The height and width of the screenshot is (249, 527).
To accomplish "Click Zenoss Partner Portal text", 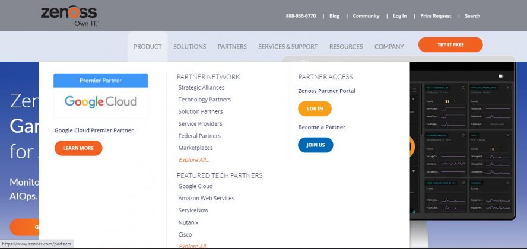I will [x=326, y=91].
